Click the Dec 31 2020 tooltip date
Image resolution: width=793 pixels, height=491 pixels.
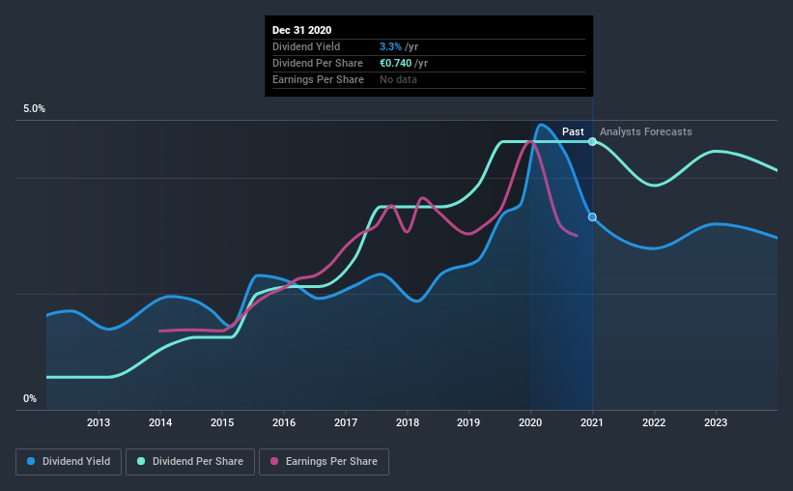click(x=302, y=30)
